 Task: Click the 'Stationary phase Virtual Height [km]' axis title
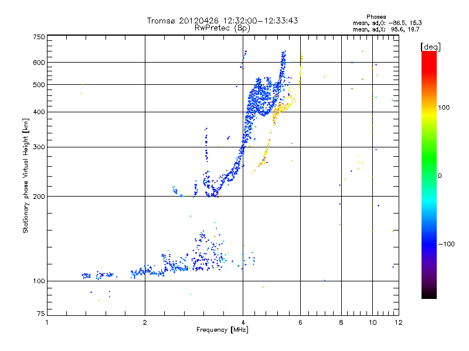(26, 175)
